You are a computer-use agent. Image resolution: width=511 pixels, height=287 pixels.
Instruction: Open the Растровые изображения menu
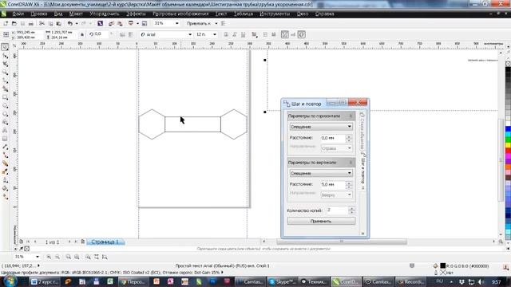click(x=180, y=14)
